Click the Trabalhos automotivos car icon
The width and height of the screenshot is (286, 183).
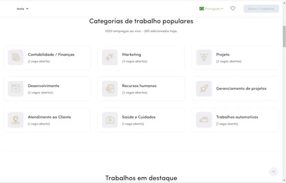tap(204, 120)
